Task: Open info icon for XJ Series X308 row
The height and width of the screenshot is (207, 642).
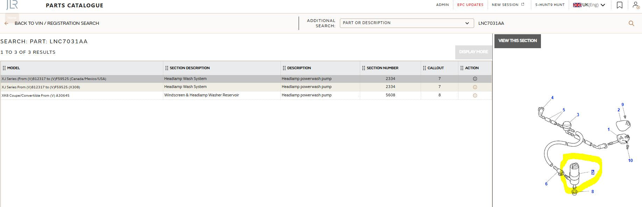Action: point(475,87)
